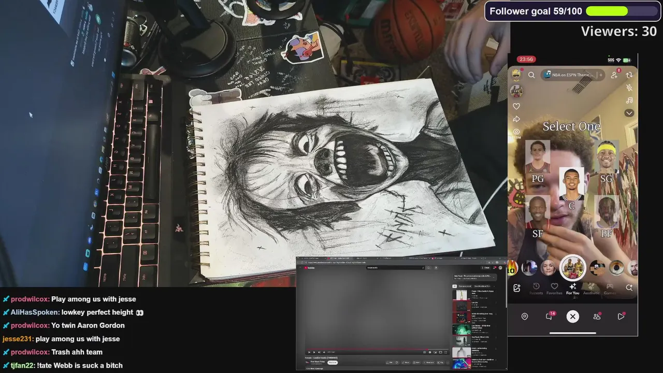The image size is (663, 373).
Task: Choose the bearded bald man lens
Action: (x=633, y=268)
